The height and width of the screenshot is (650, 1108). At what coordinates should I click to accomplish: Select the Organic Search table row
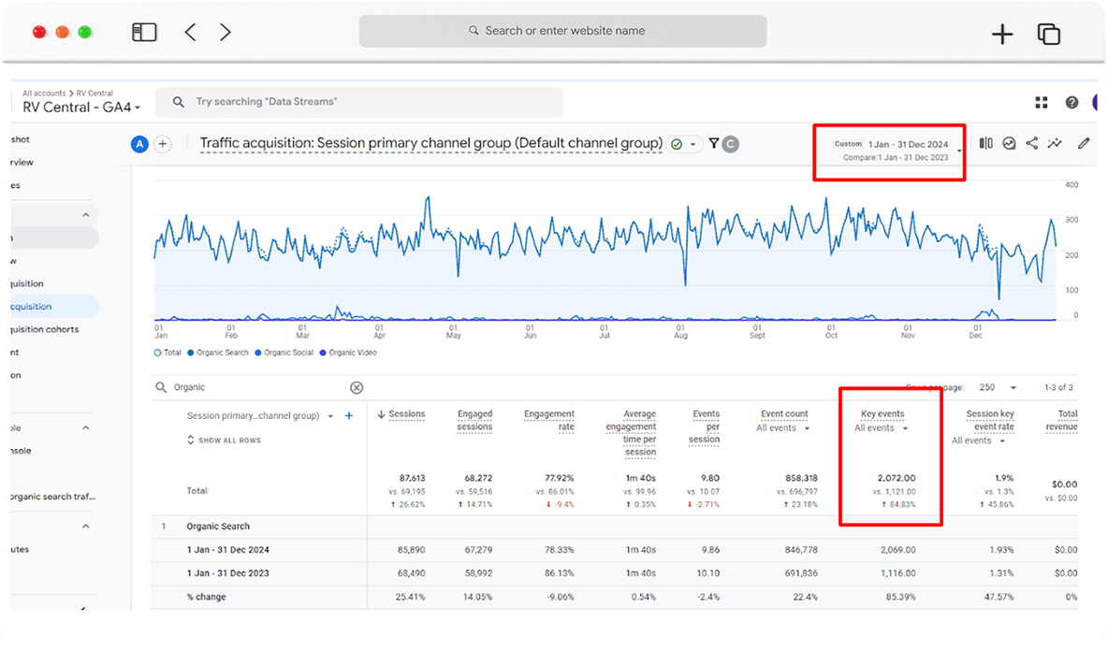coord(615,527)
